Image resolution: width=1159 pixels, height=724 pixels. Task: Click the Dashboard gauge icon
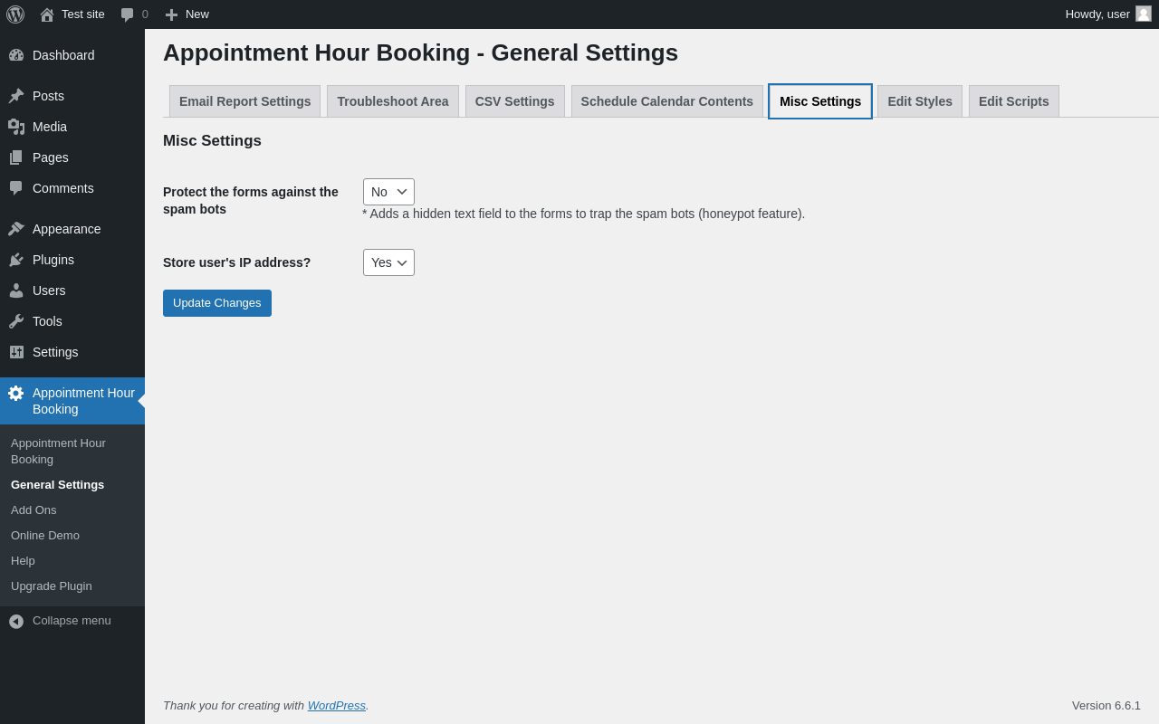(x=16, y=55)
